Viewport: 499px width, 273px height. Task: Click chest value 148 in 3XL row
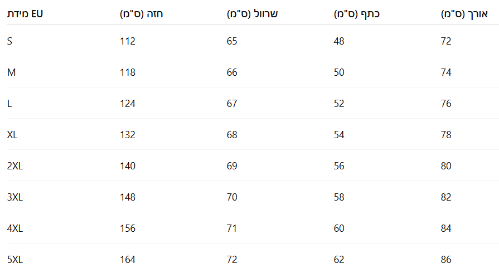coord(128,197)
